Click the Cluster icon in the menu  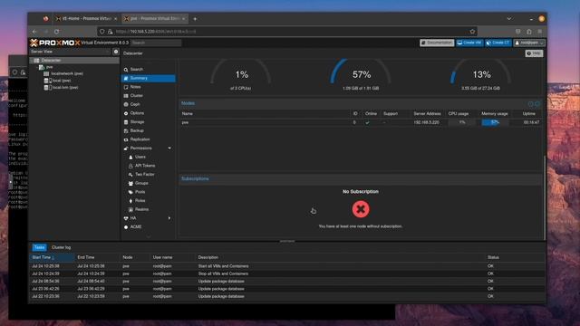(126, 96)
